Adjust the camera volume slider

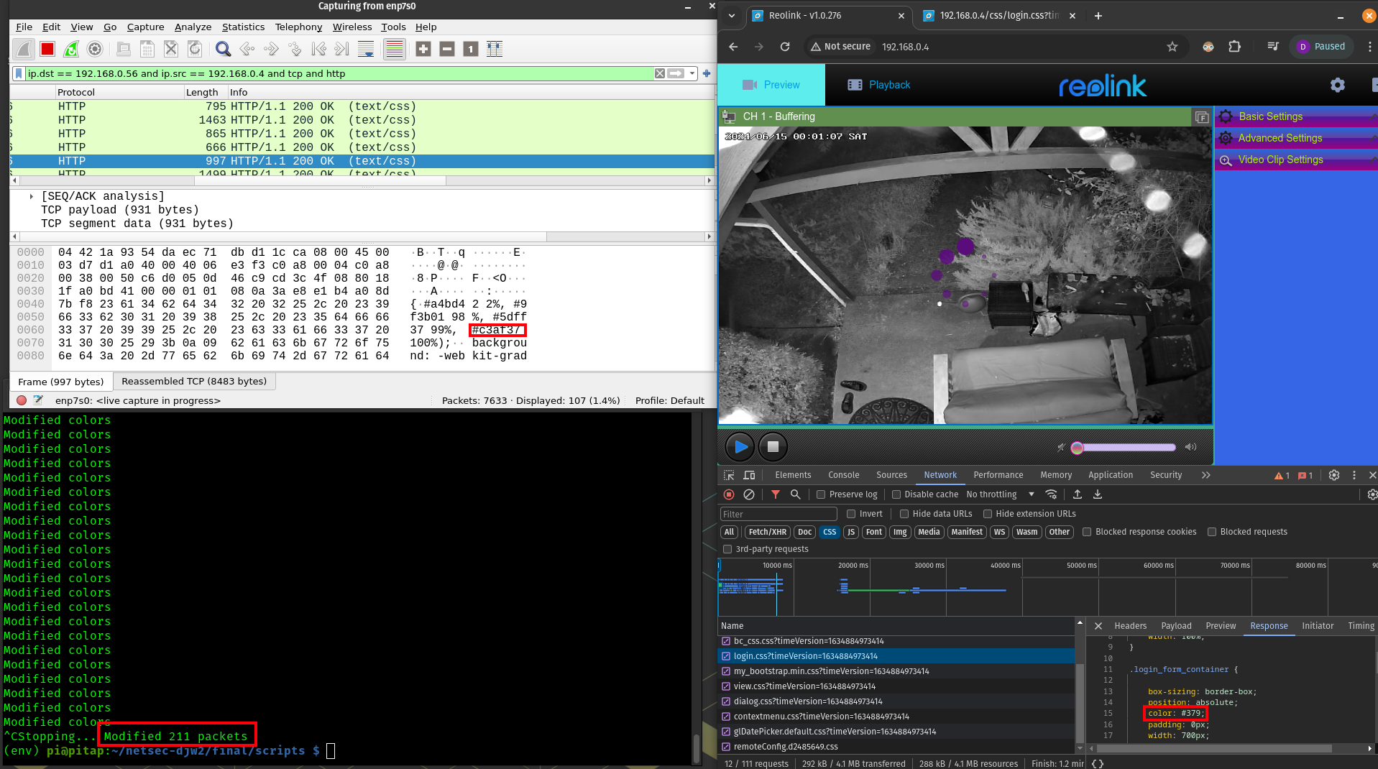(1125, 447)
